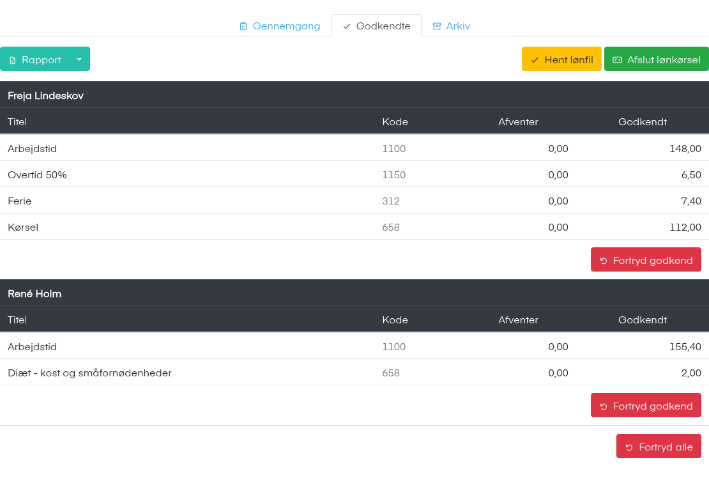Image resolution: width=709 pixels, height=485 pixels.
Task: Expand the Rapport dropdown arrow
Action: (x=79, y=59)
